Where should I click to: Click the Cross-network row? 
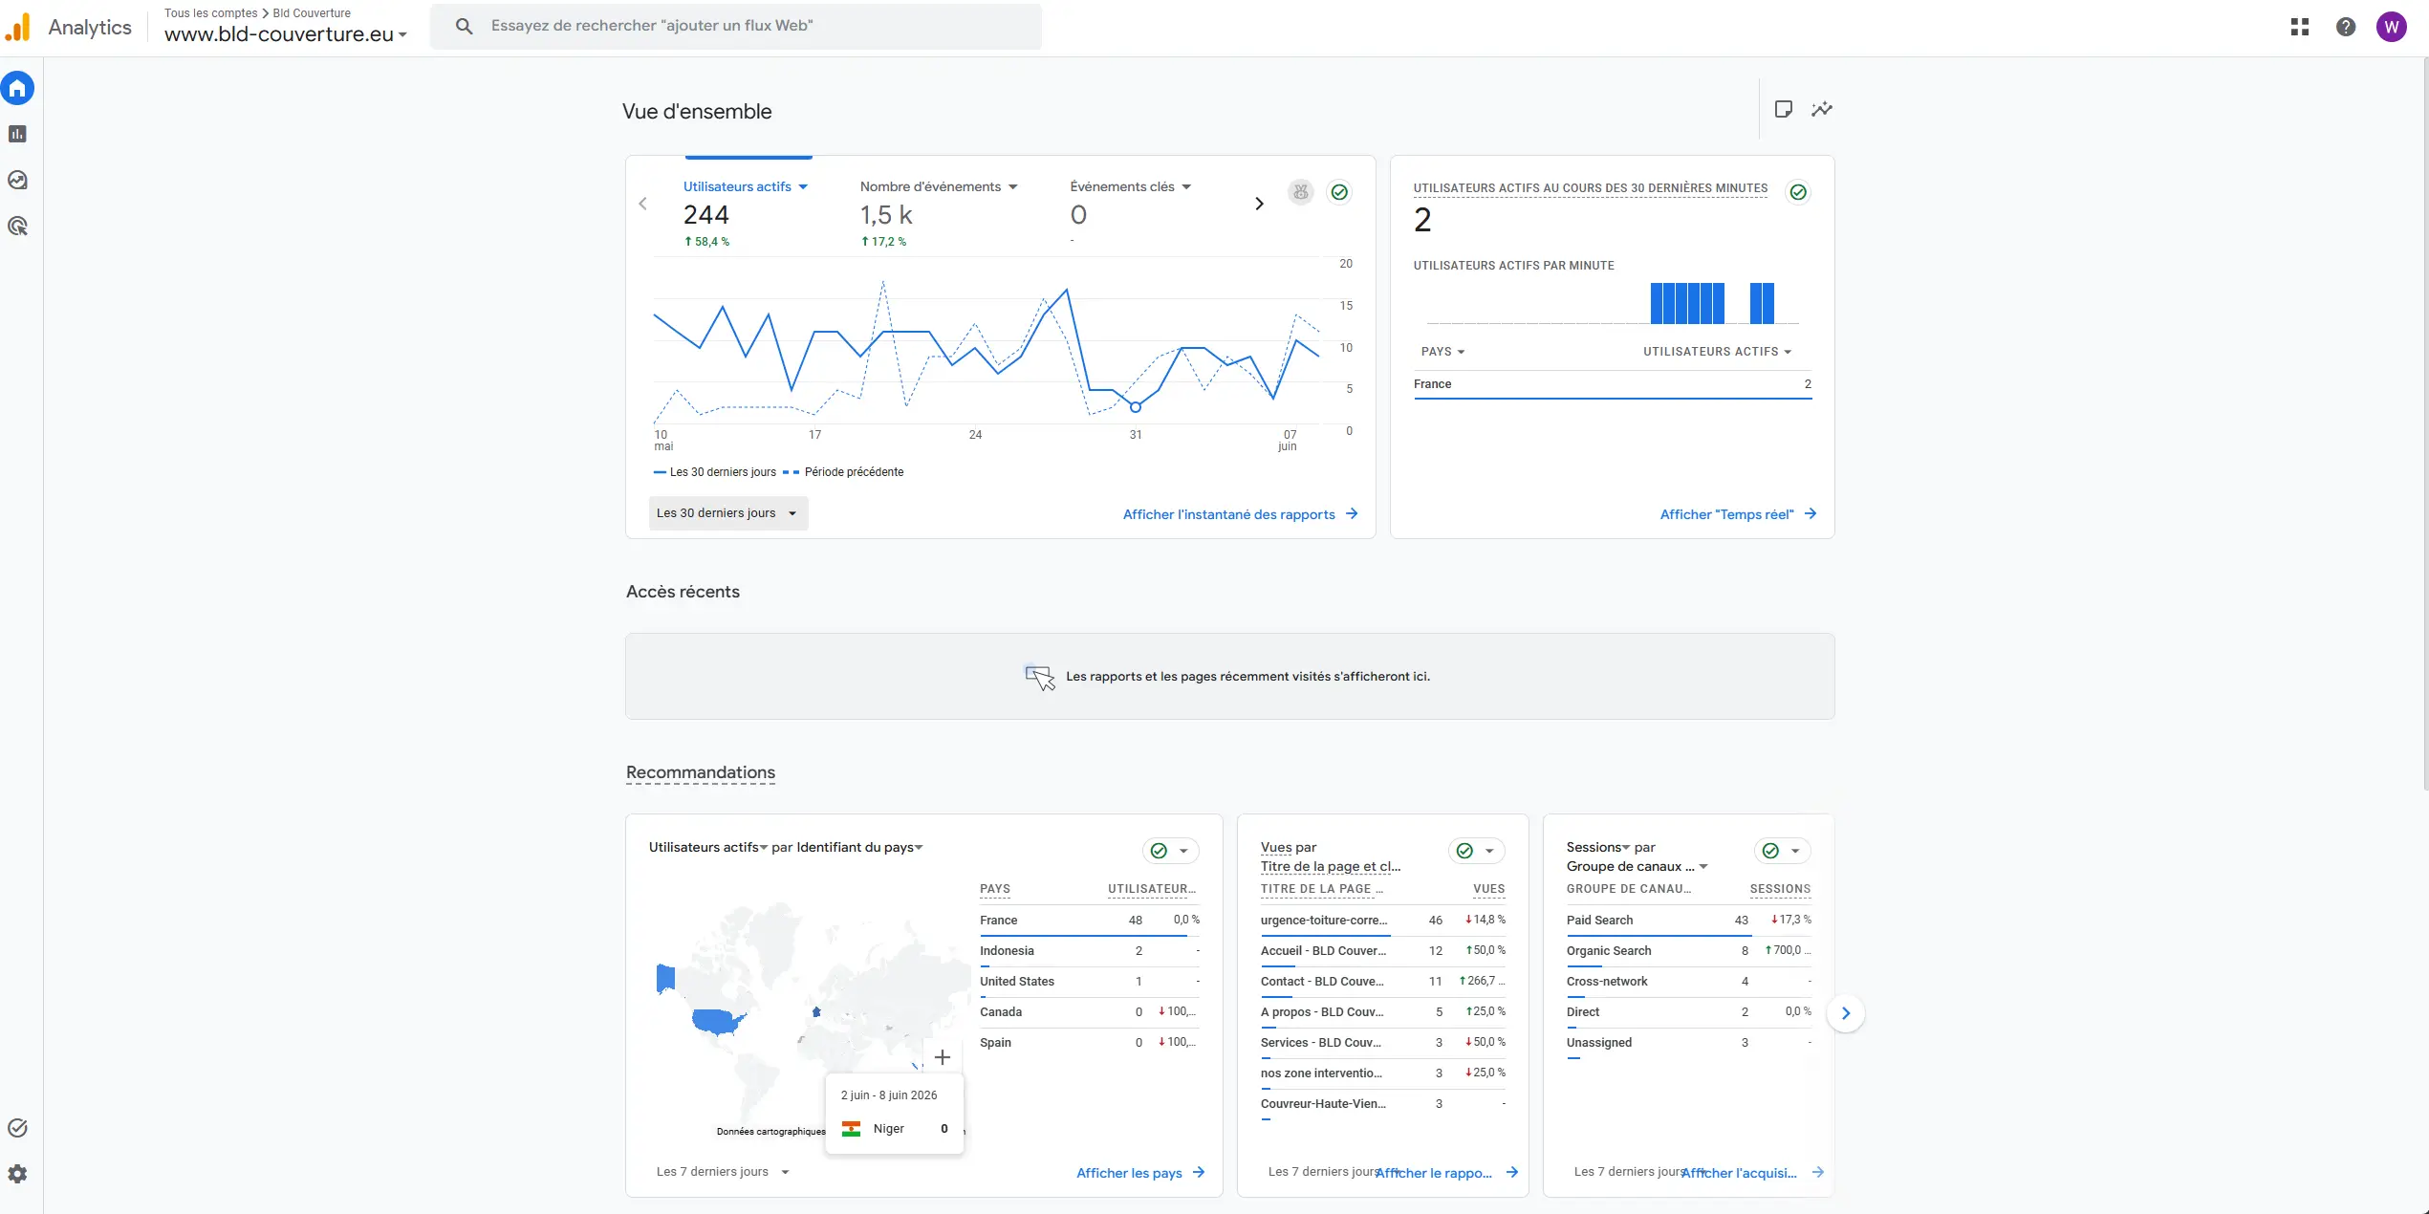[1688, 982]
